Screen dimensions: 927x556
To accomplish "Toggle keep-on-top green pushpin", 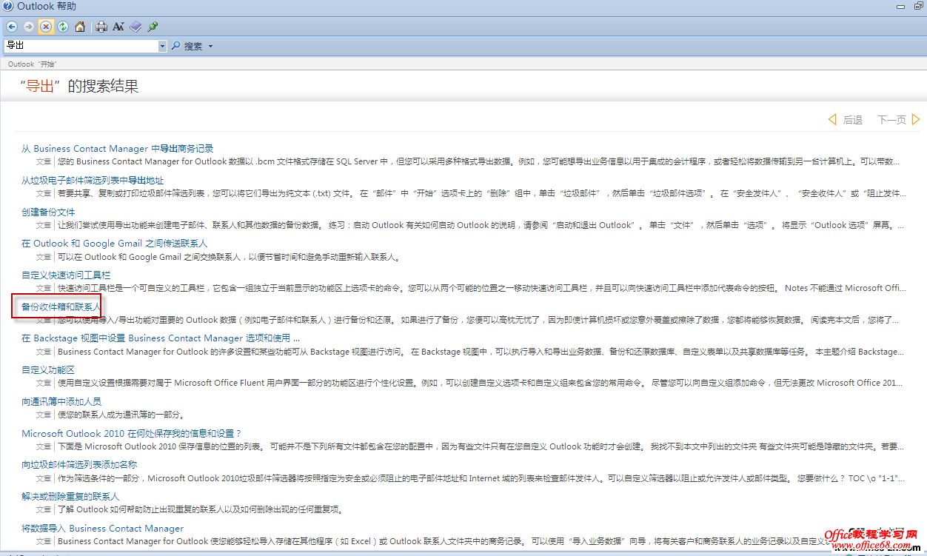I will click(153, 27).
